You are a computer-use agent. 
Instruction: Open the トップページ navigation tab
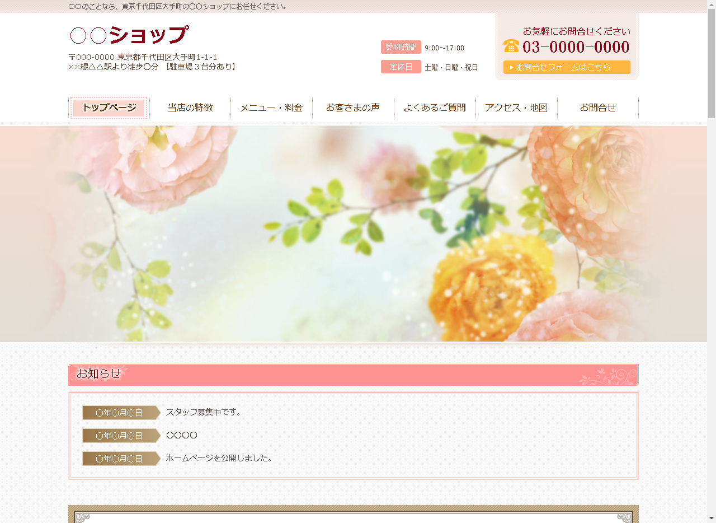109,108
